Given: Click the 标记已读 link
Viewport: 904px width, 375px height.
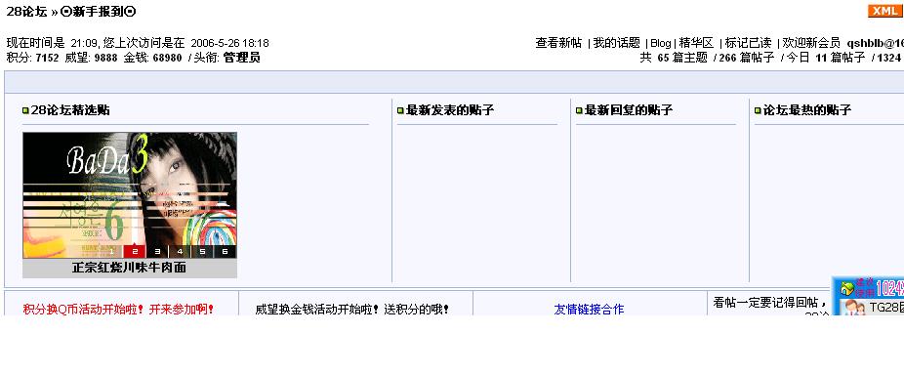Looking at the screenshot, I should pos(749,43).
